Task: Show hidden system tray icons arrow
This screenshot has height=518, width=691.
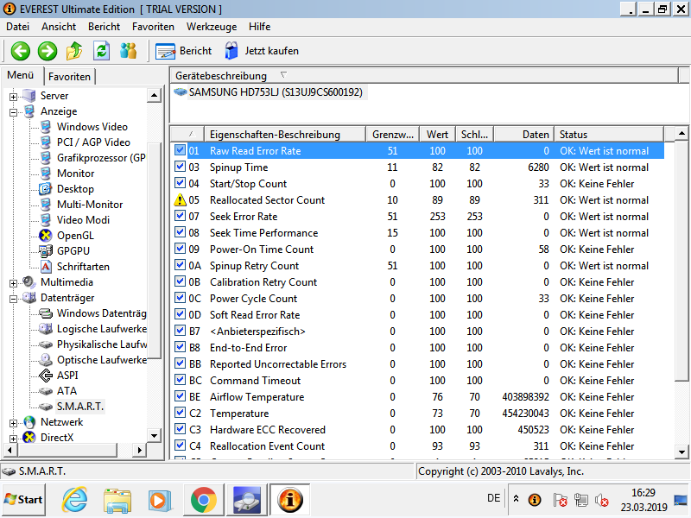Action: [x=516, y=499]
